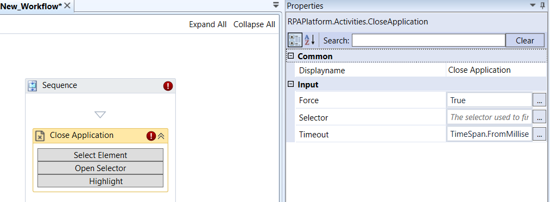This screenshot has width=550, height=202.
Task: Open expression editor for Timeout
Action: (x=539, y=134)
